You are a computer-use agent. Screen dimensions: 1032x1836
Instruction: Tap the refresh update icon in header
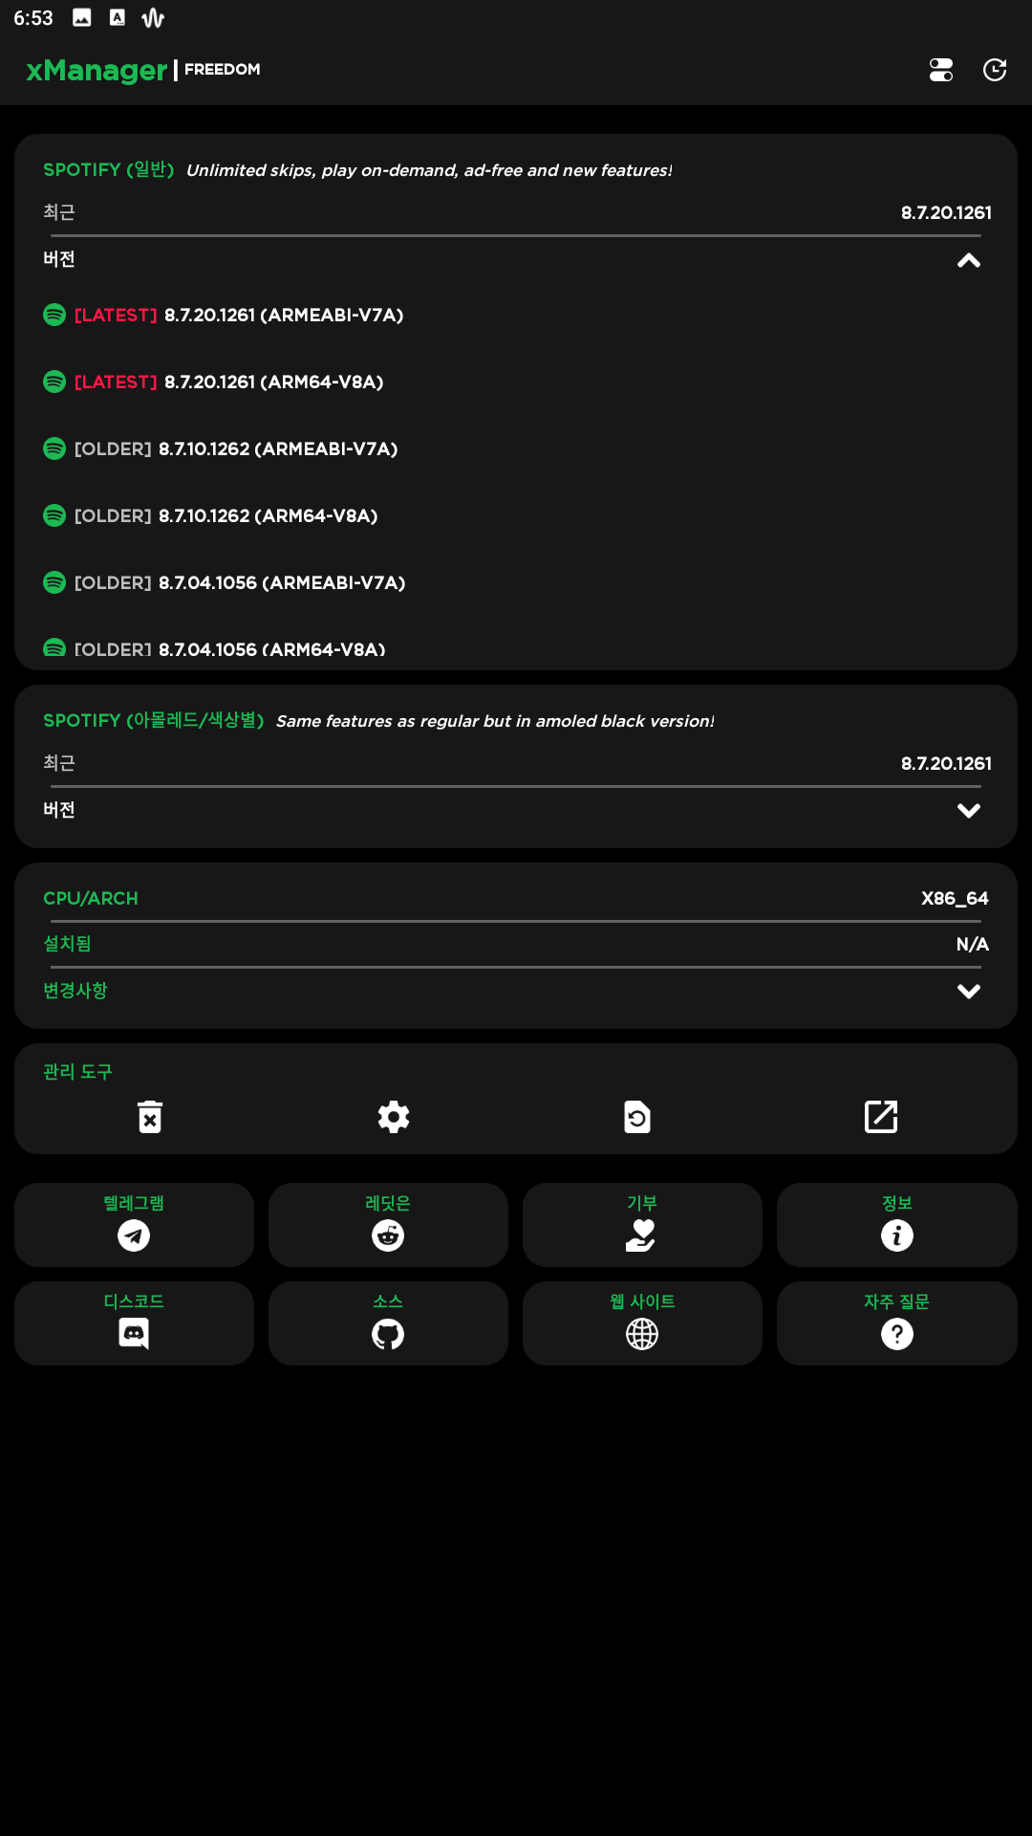[x=995, y=70]
